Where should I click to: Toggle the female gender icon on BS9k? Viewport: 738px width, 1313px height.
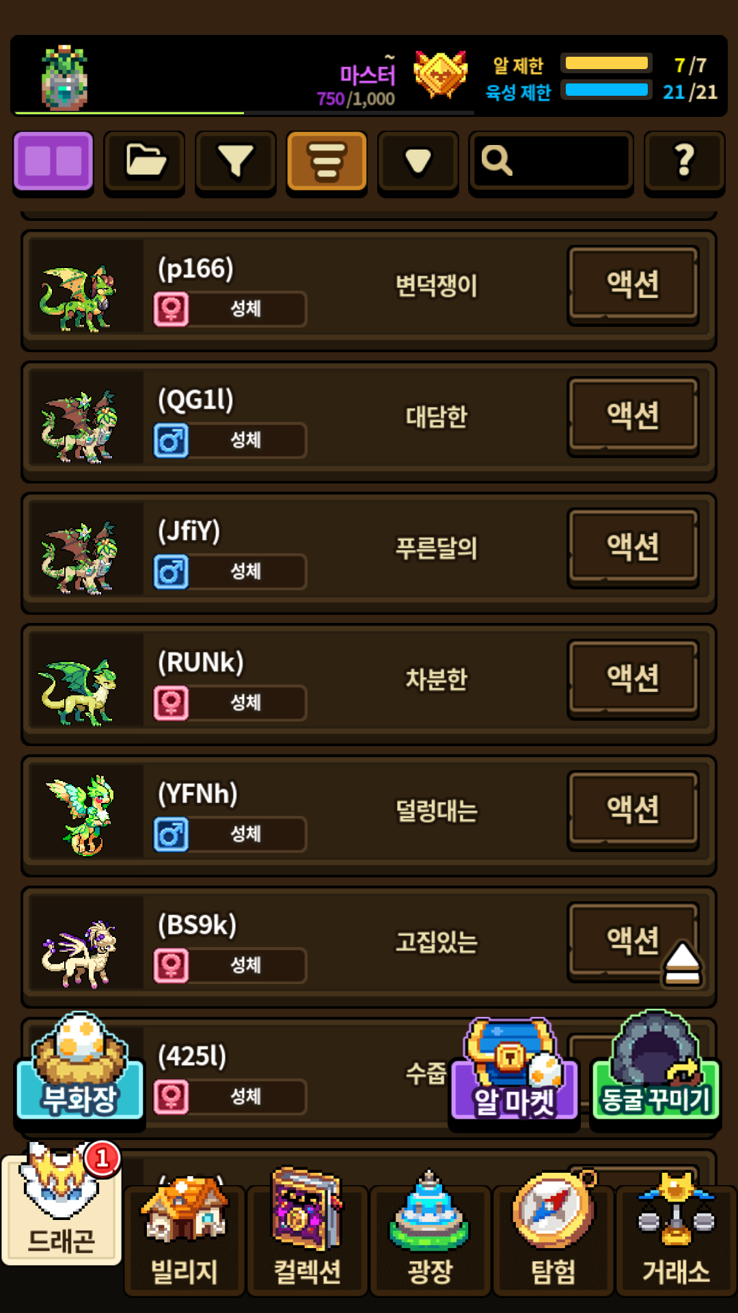[171, 965]
